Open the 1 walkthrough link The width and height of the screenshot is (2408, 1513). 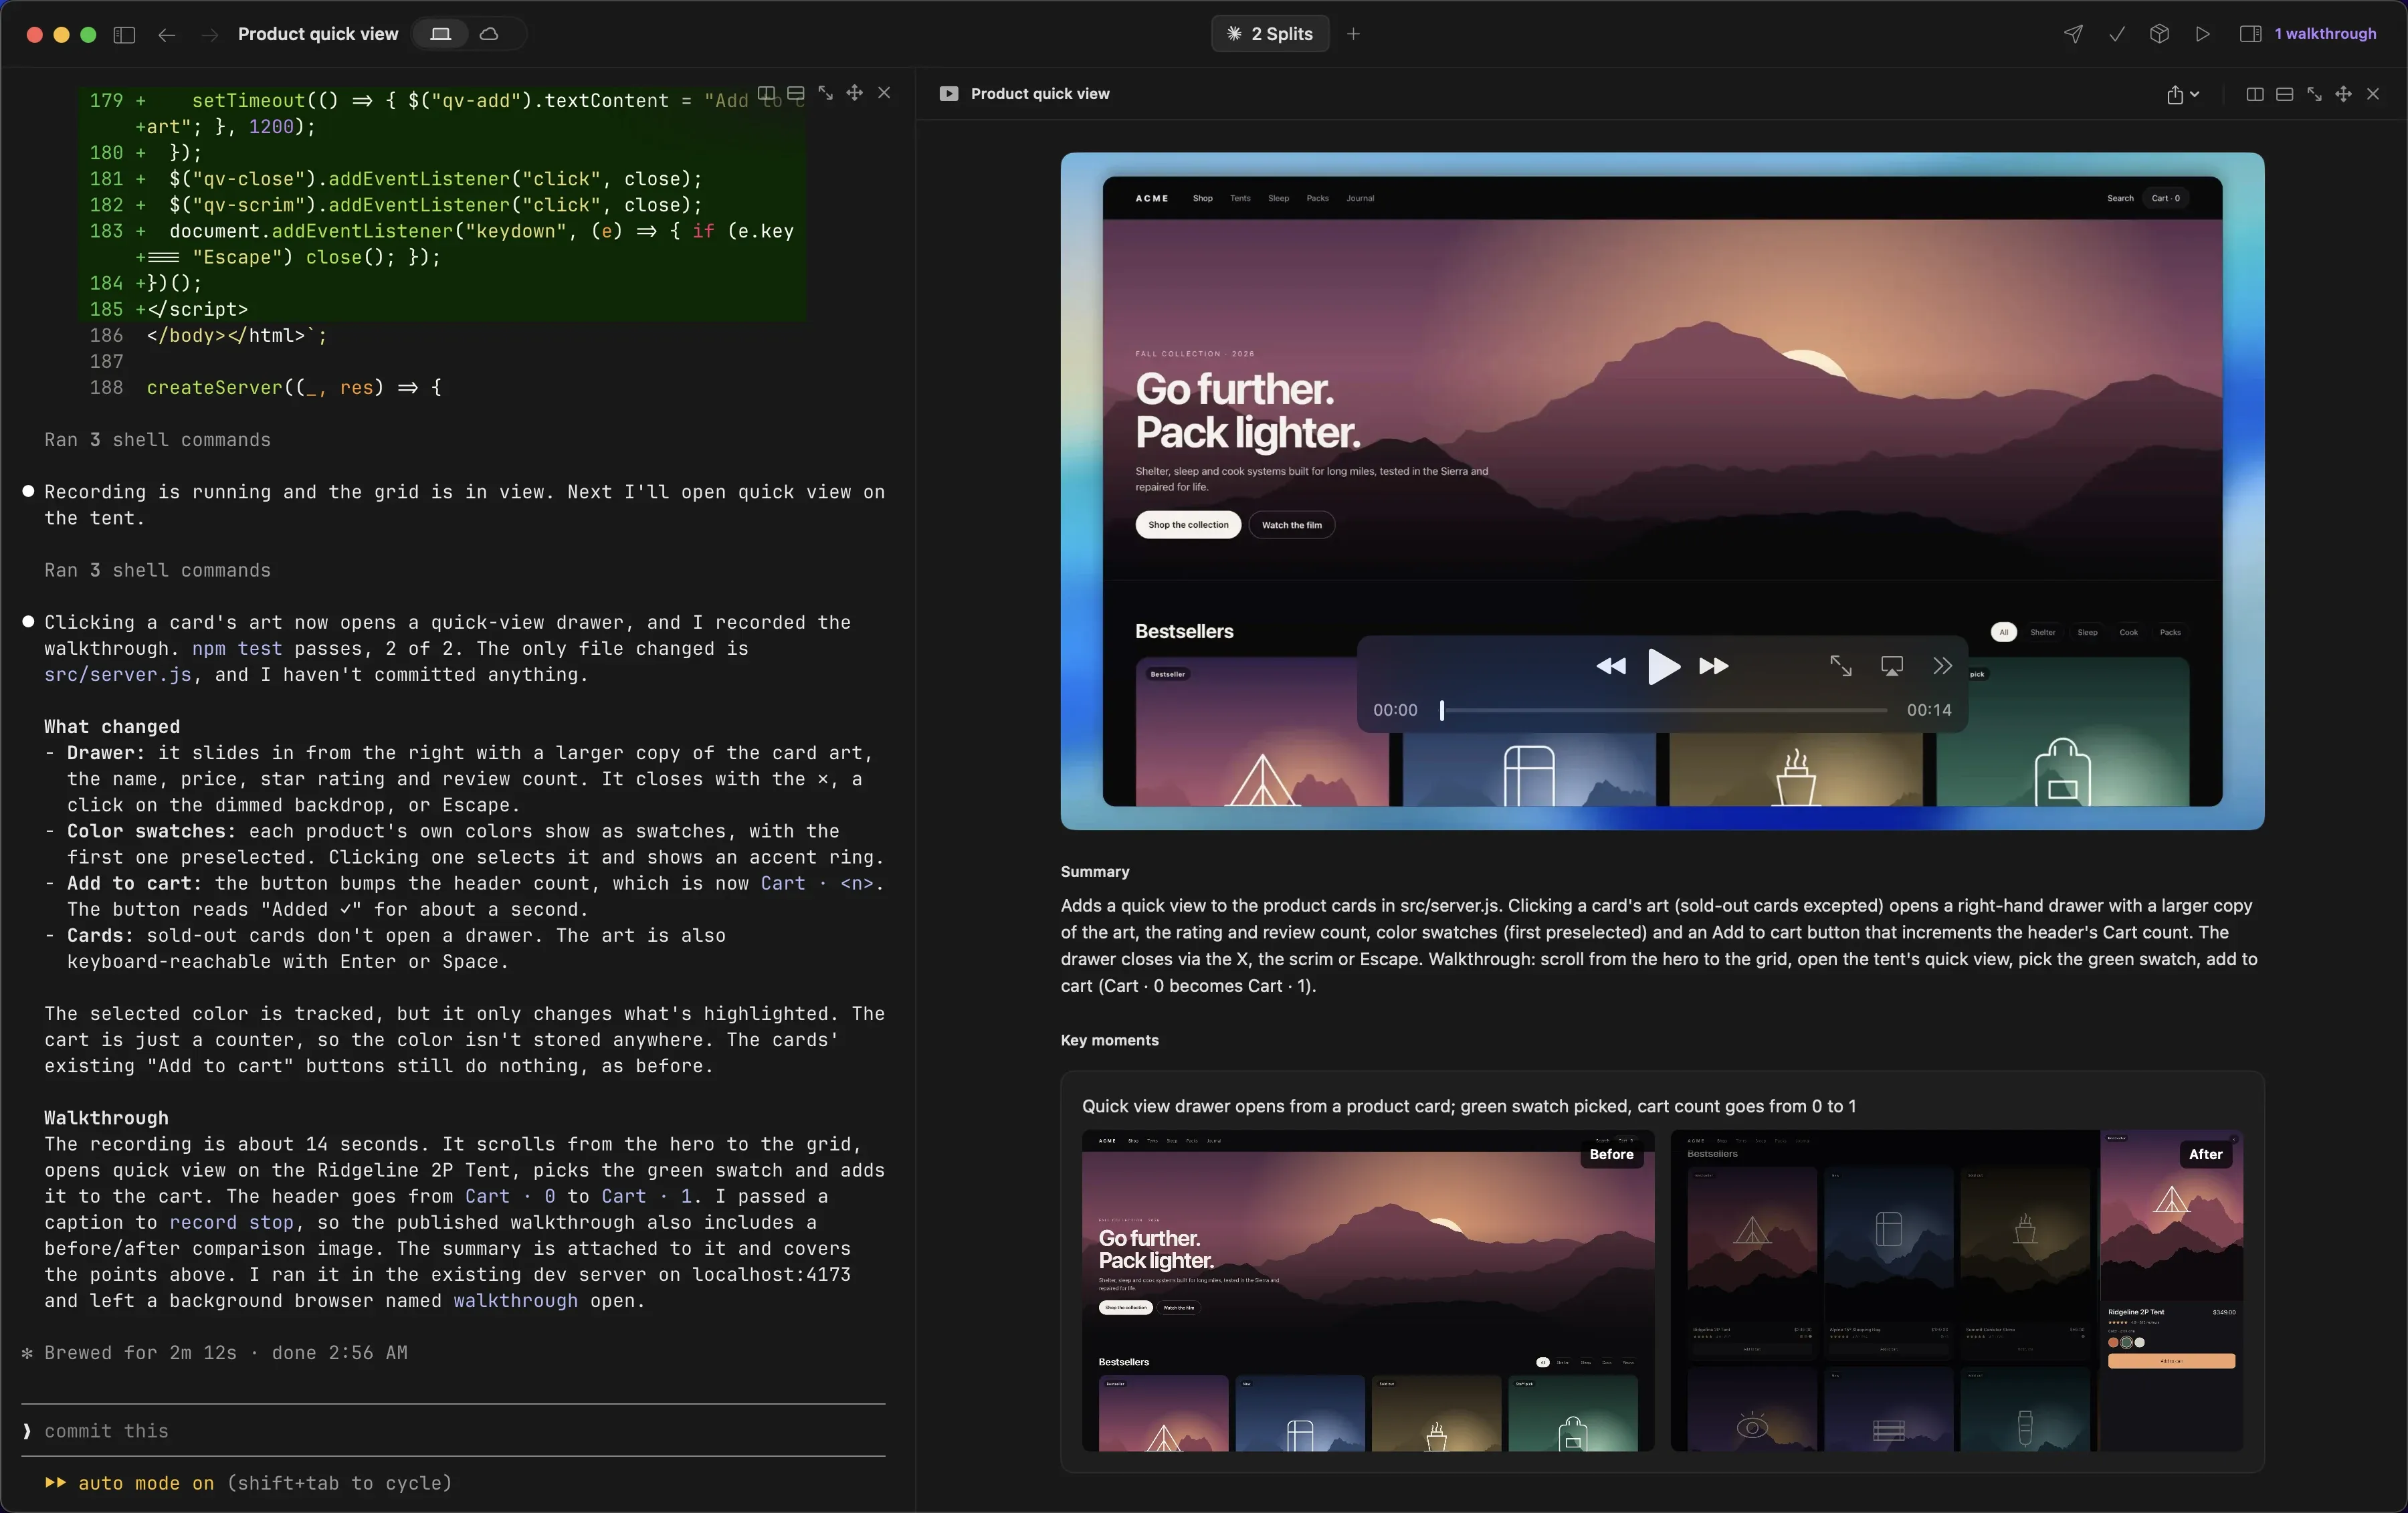click(2325, 34)
